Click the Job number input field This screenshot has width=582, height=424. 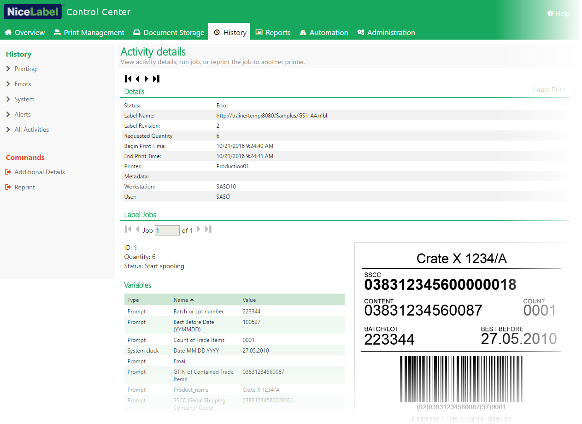[x=167, y=230]
